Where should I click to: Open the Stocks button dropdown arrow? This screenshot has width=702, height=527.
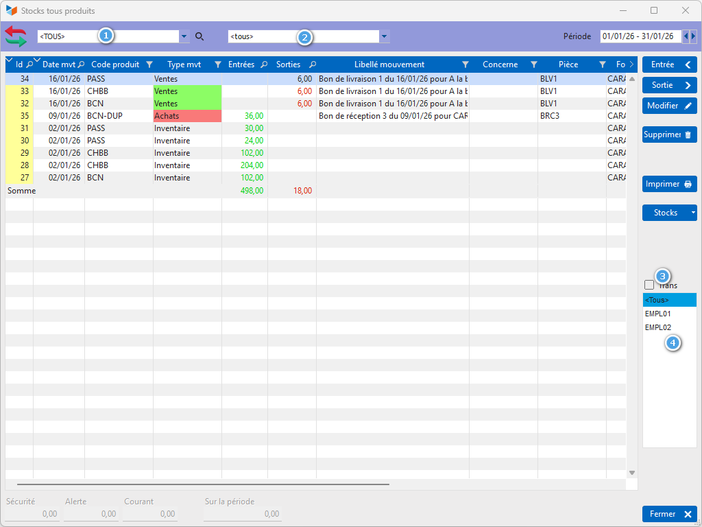[x=692, y=213]
